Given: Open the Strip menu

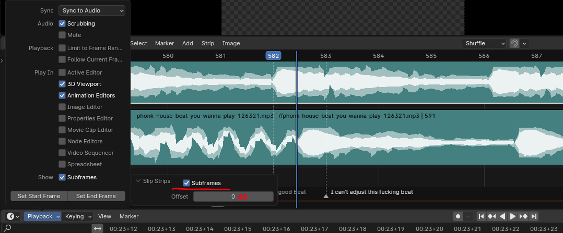Looking at the screenshot, I should pos(208,43).
